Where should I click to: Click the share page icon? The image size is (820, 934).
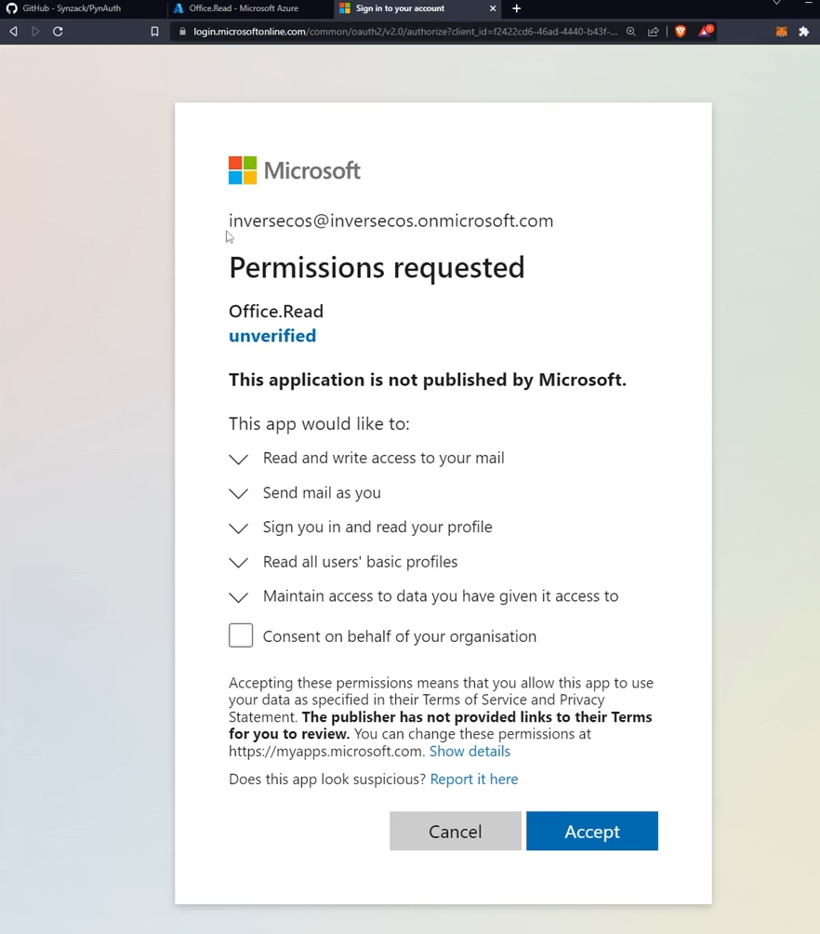(654, 32)
